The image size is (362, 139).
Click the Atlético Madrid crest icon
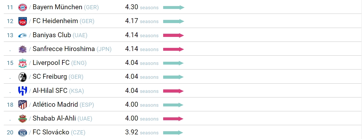point(22,105)
